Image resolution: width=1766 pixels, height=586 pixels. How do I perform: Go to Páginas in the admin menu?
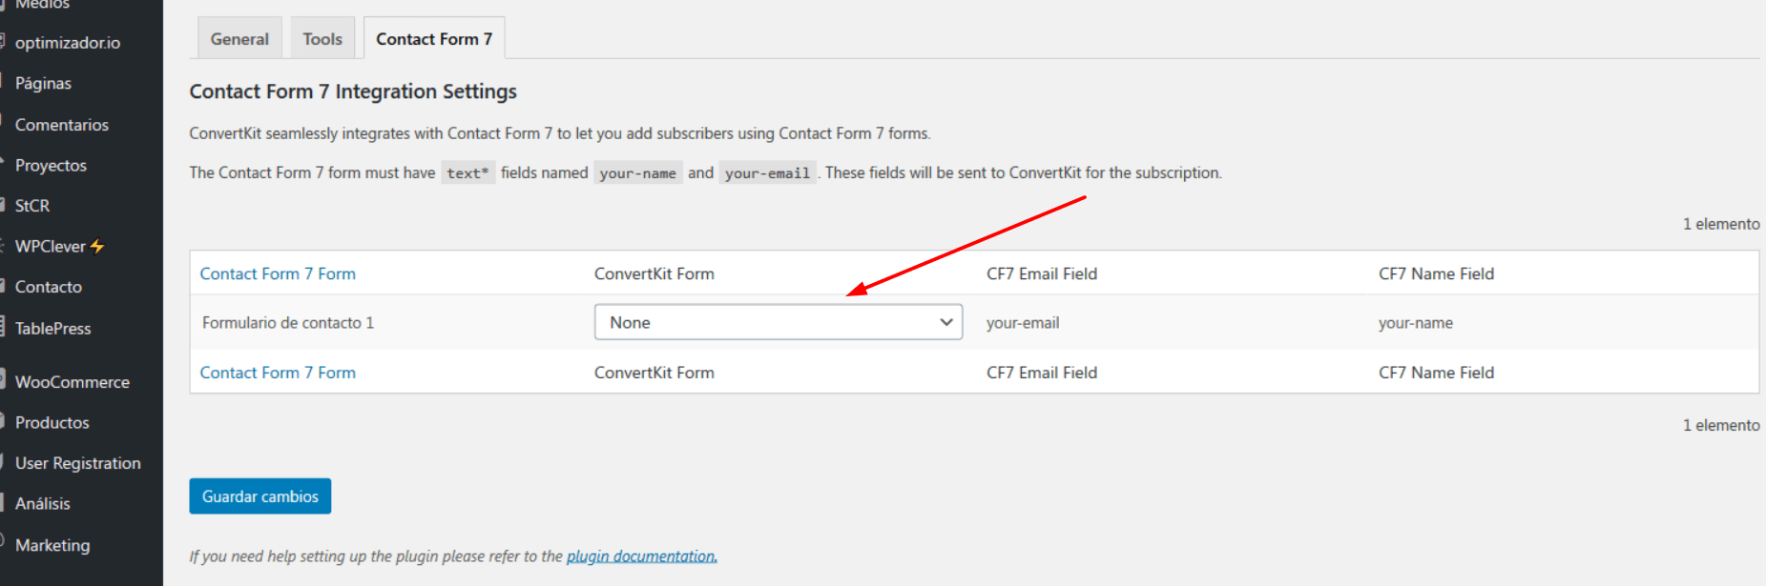point(43,84)
